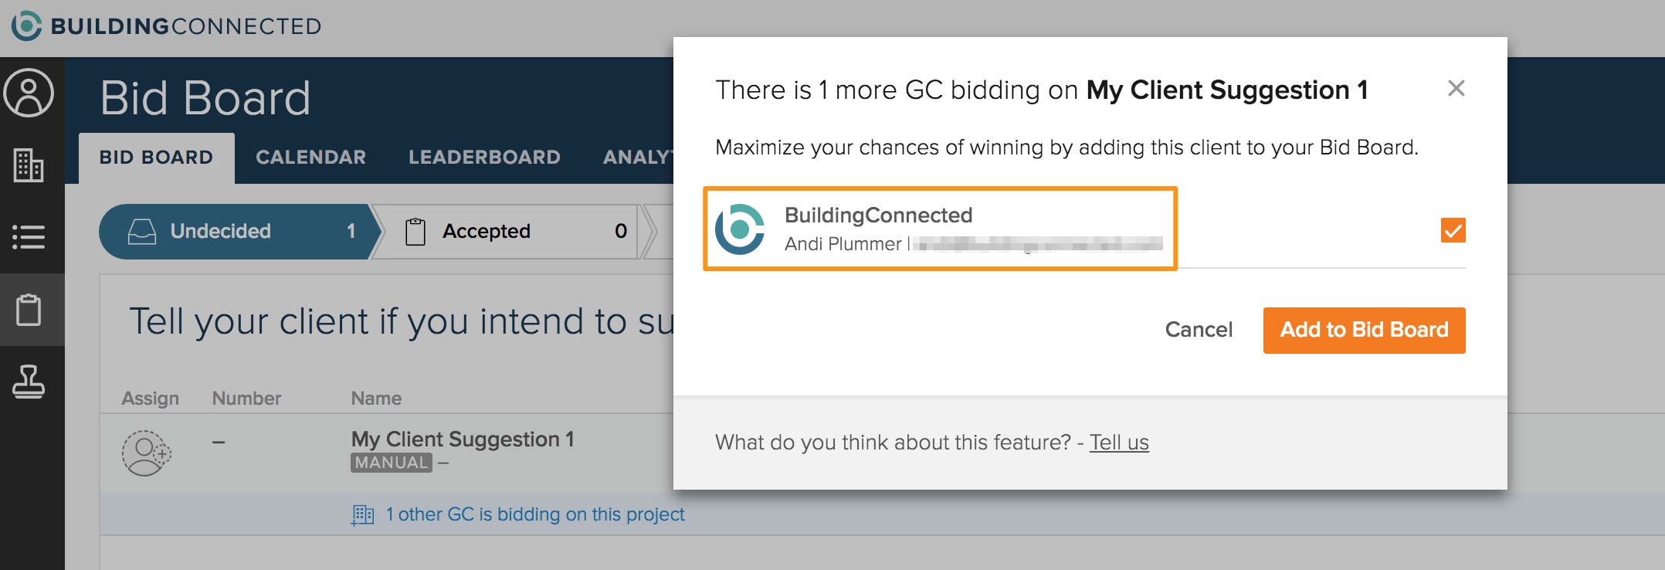Select the Bid Board tab
Screen dimensions: 1665x570
coord(156,158)
